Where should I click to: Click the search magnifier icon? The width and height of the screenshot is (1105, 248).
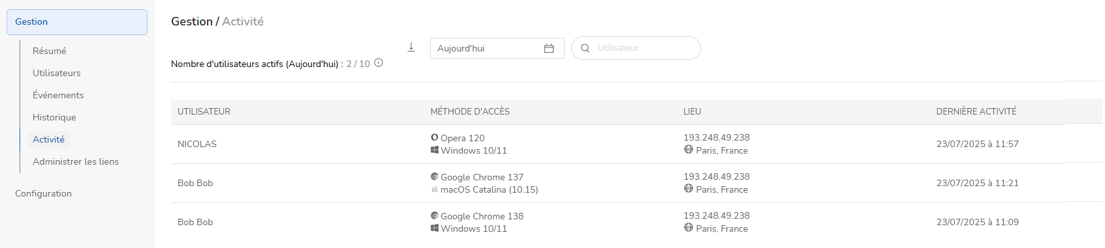pyautogui.click(x=585, y=48)
